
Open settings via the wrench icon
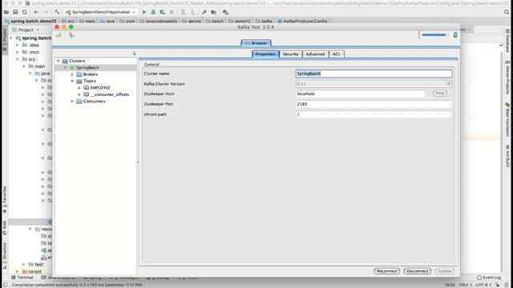pyautogui.click(x=204, y=12)
